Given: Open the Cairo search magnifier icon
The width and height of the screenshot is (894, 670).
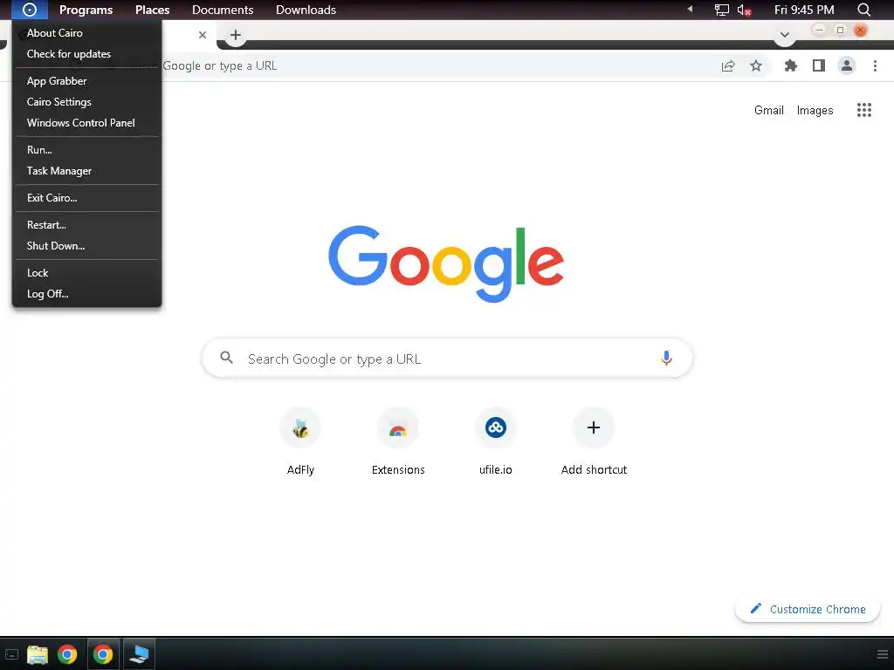Looking at the screenshot, I should (863, 10).
